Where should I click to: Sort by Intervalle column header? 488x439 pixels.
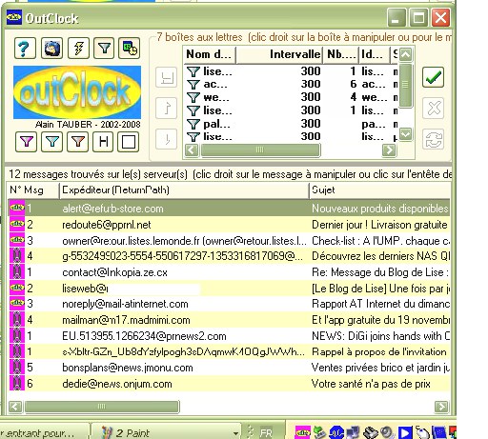[x=279, y=54]
